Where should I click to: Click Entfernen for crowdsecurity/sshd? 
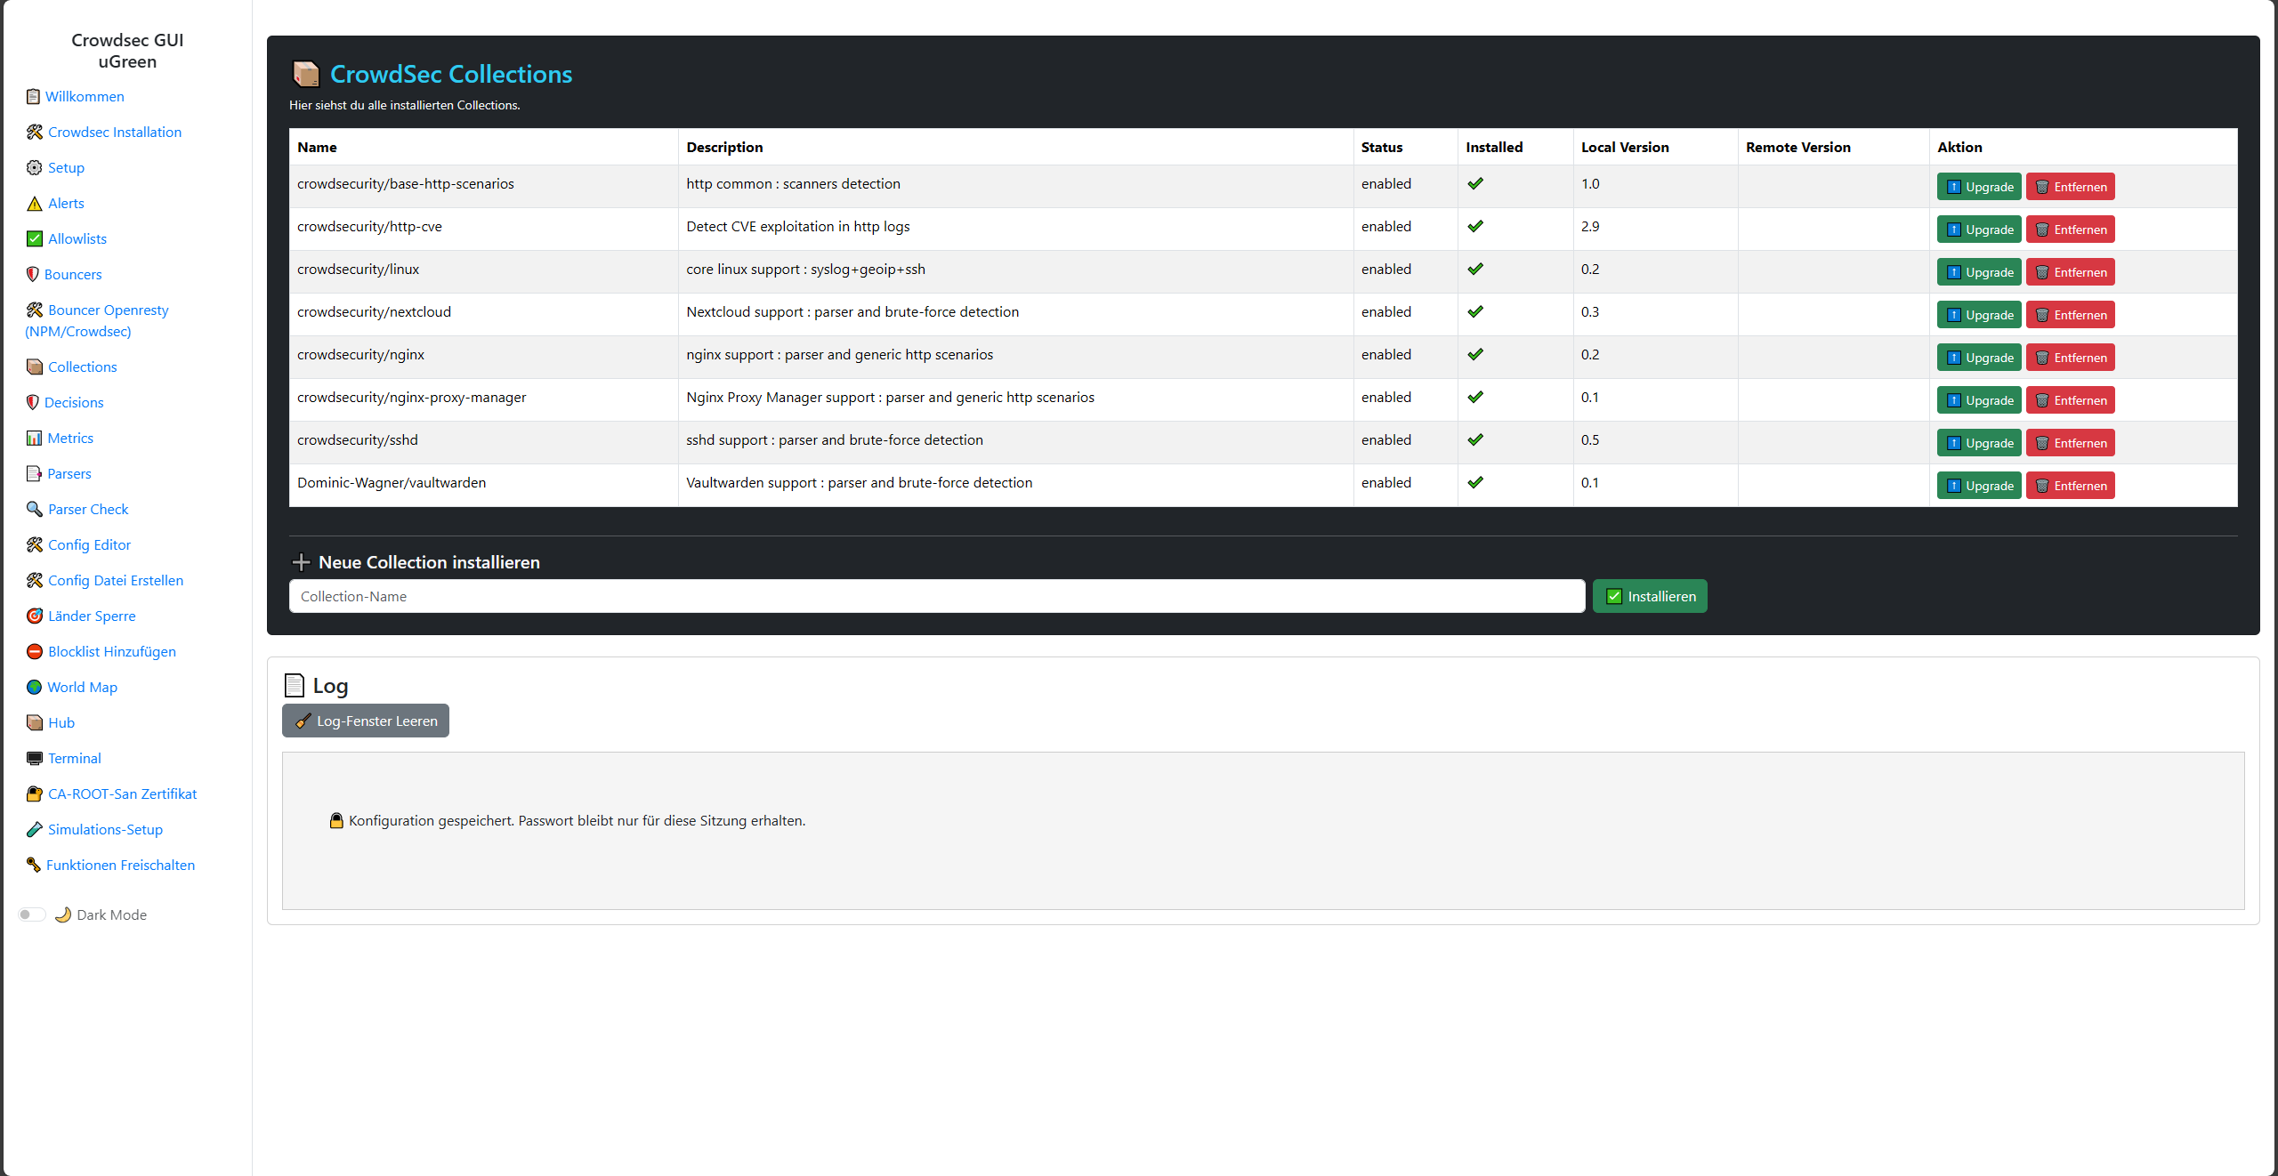2071,443
